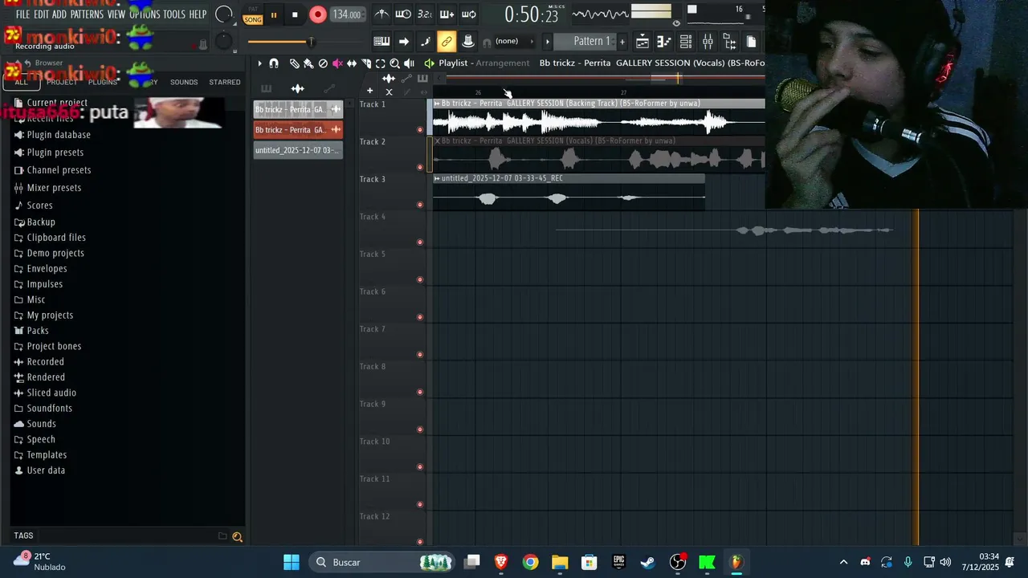Open the Channel rack icon
Screen dimensions: 1028x578
(686, 42)
